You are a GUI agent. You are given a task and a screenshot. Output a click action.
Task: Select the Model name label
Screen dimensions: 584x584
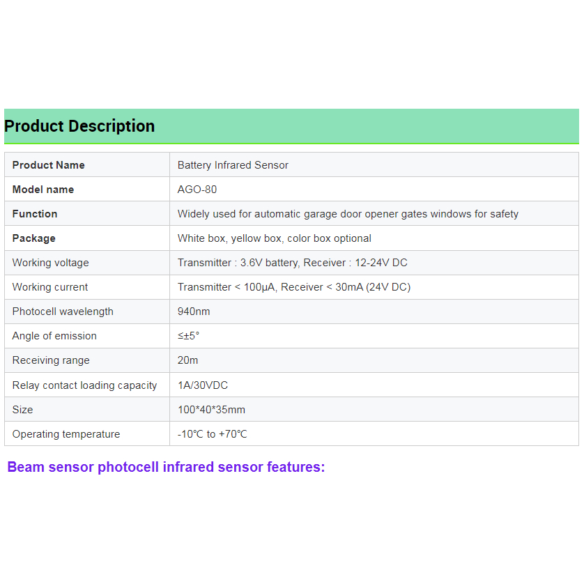click(43, 189)
